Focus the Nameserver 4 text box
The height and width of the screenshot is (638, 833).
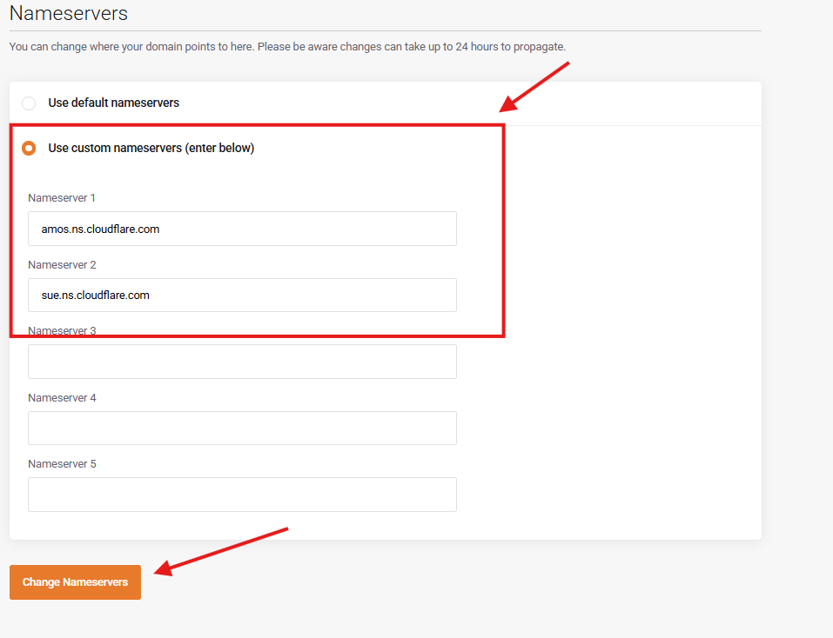coord(242,429)
